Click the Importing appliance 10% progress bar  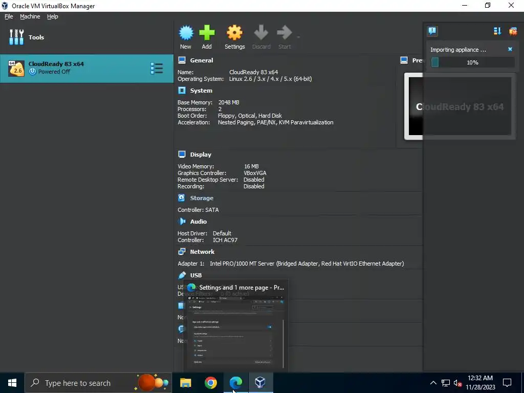pyautogui.click(x=472, y=62)
